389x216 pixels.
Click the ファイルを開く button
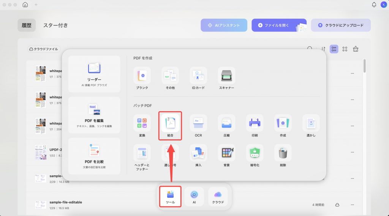pos(279,25)
